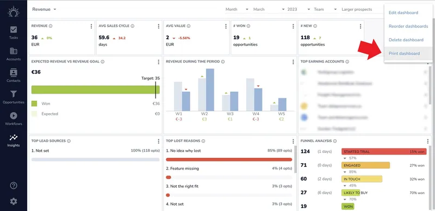435x211 pixels.
Task: Open Contacts from the sidebar
Action: [13, 76]
